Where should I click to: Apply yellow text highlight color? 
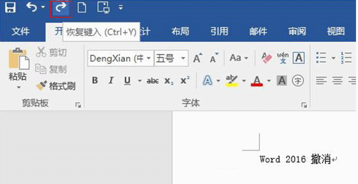pos(232,81)
